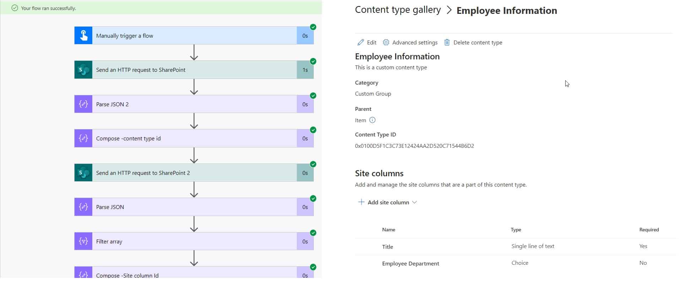Viewport: 698px width, 290px height.
Task: Open the Content type gallery breadcrumb
Action: click(x=398, y=10)
